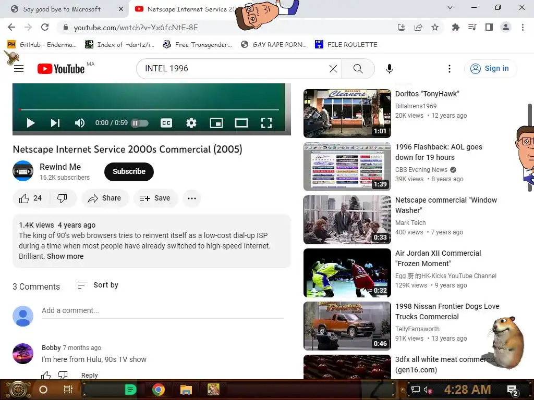Open the tab search chevron
This screenshot has width=534, height=400.
click(450, 7)
